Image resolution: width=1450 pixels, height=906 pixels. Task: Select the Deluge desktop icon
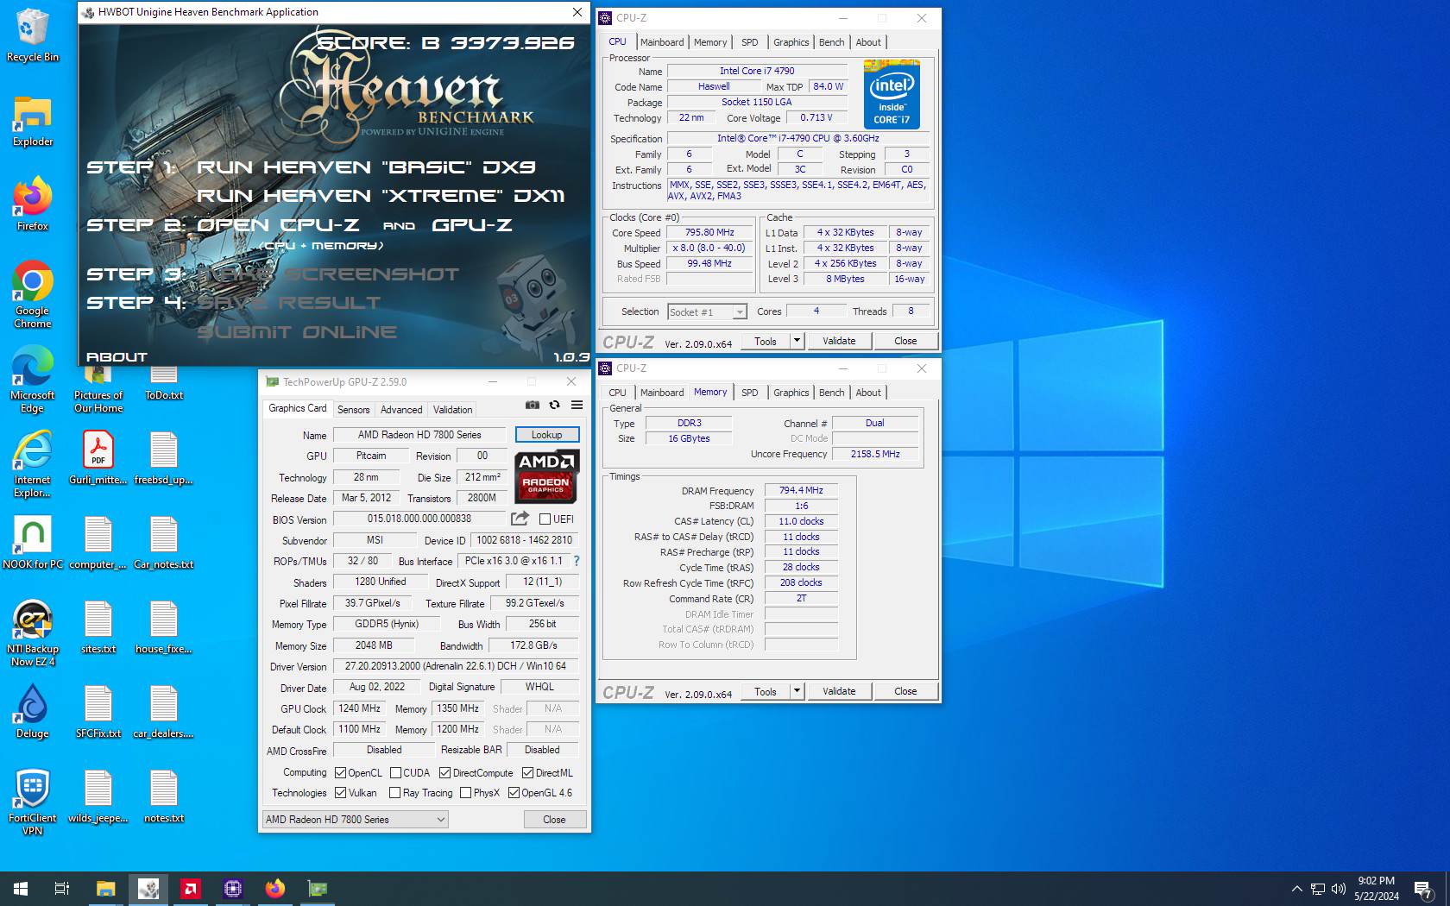tap(33, 711)
